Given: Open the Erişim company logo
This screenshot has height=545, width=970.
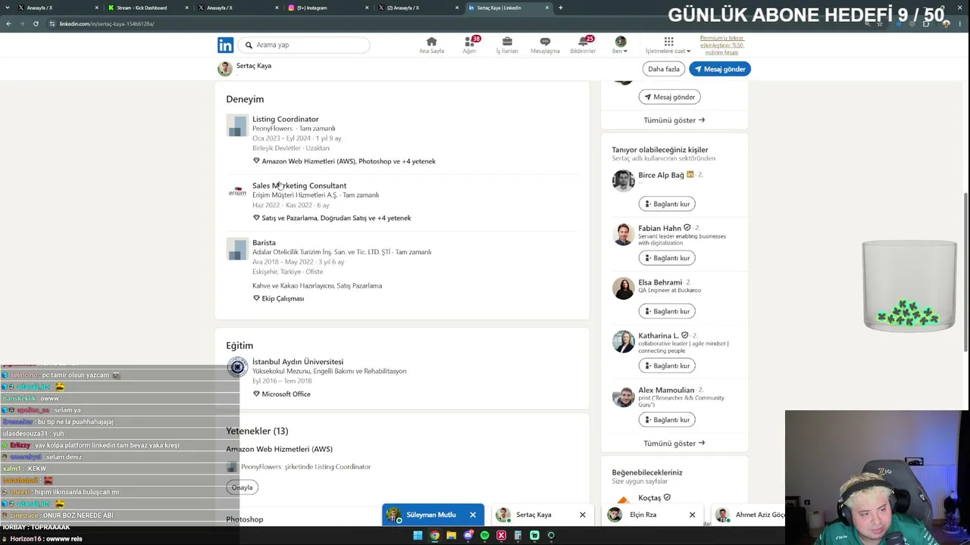Looking at the screenshot, I should pos(237,192).
